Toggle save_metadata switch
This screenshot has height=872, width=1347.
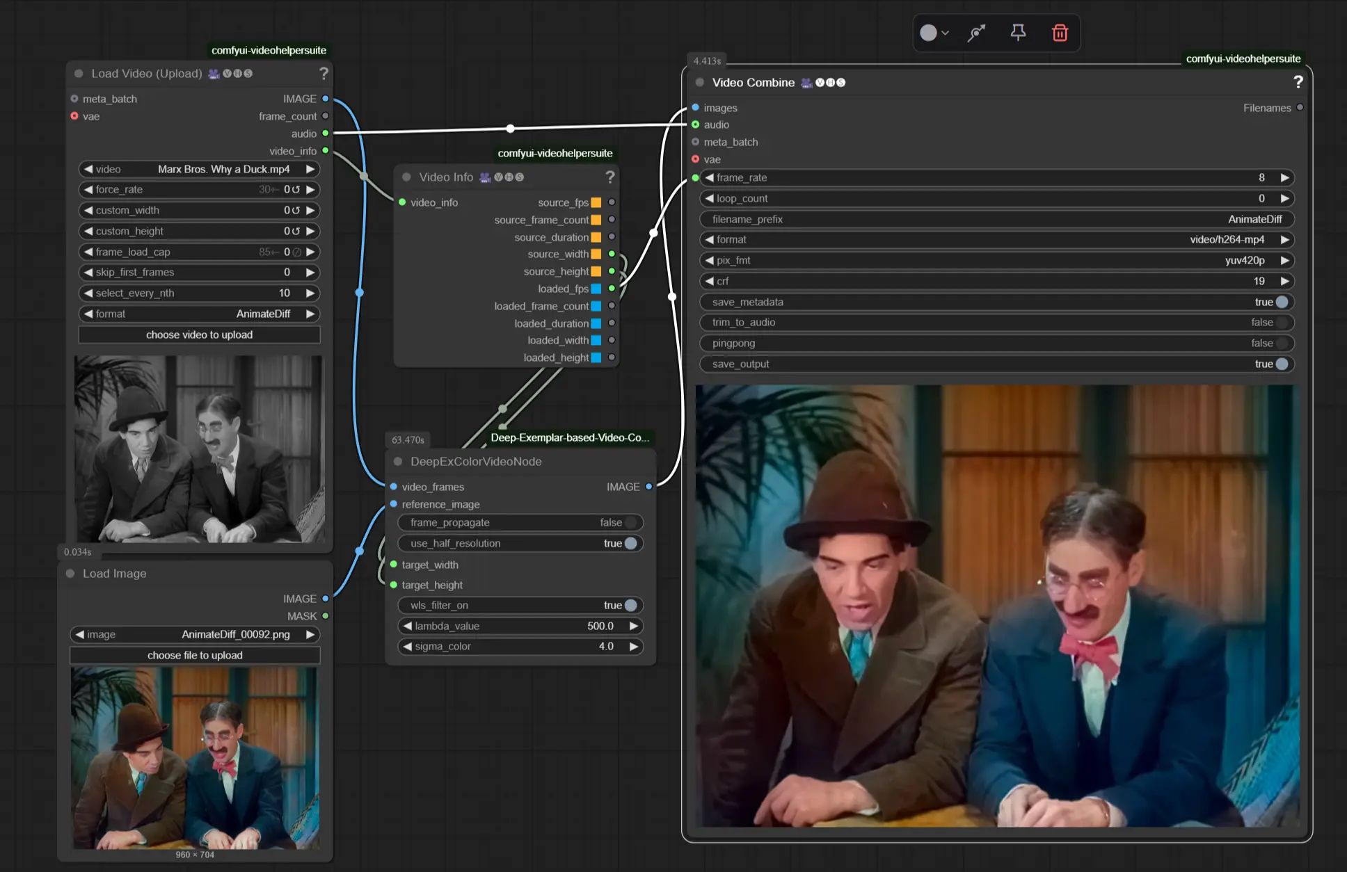pos(1282,302)
